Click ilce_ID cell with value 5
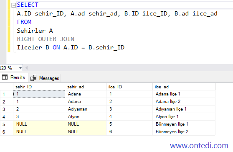 (x=129, y=124)
